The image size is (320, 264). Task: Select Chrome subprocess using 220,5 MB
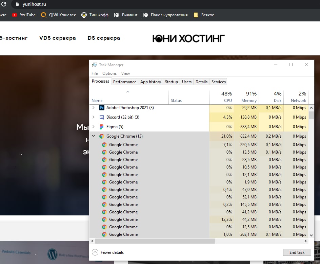[x=199, y=145]
